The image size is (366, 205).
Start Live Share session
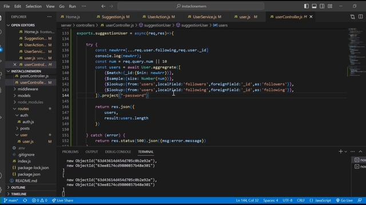(62, 200)
